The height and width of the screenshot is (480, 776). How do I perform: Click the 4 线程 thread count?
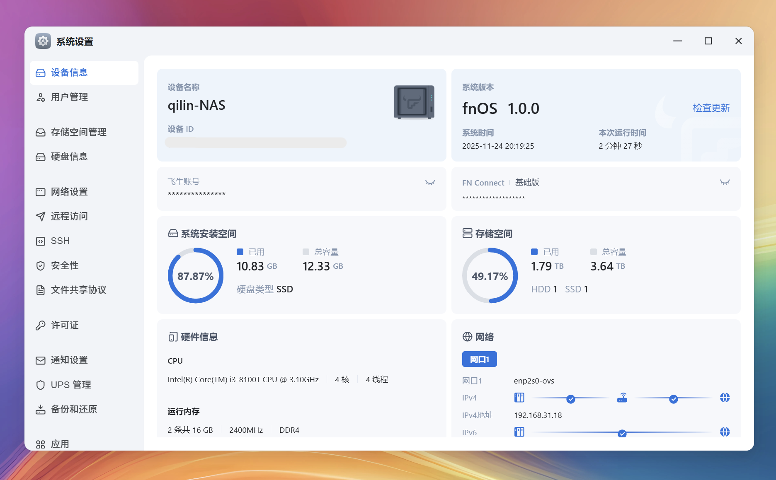[x=377, y=380]
